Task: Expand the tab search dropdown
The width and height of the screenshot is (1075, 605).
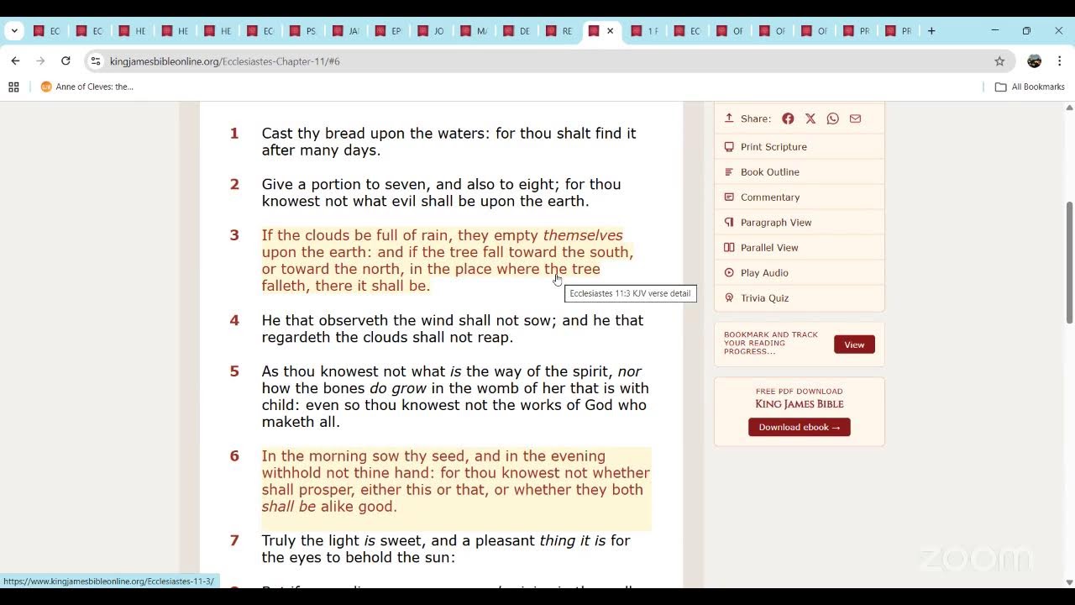Action: click(x=14, y=31)
